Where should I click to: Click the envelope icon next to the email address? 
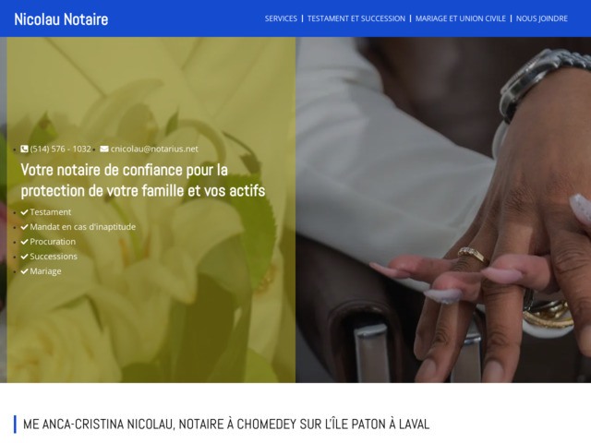[x=104, y=150]
